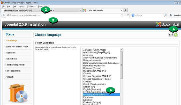Click step 6: Configuration in Steps
The image size is (181, 105).
pos(13,71)
